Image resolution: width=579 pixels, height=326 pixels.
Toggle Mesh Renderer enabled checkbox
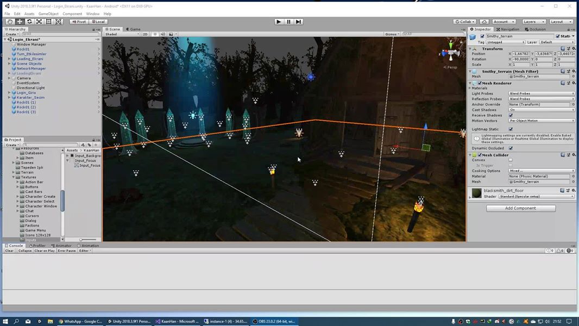[x=479, y=83]
